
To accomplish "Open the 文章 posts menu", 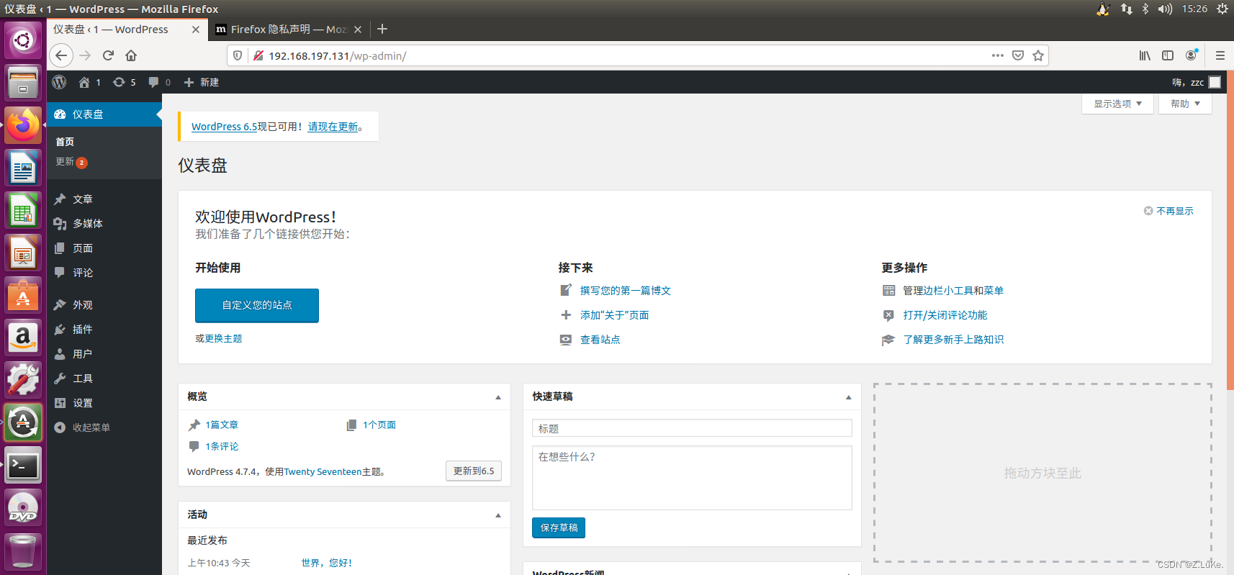I will click(82, 199).
